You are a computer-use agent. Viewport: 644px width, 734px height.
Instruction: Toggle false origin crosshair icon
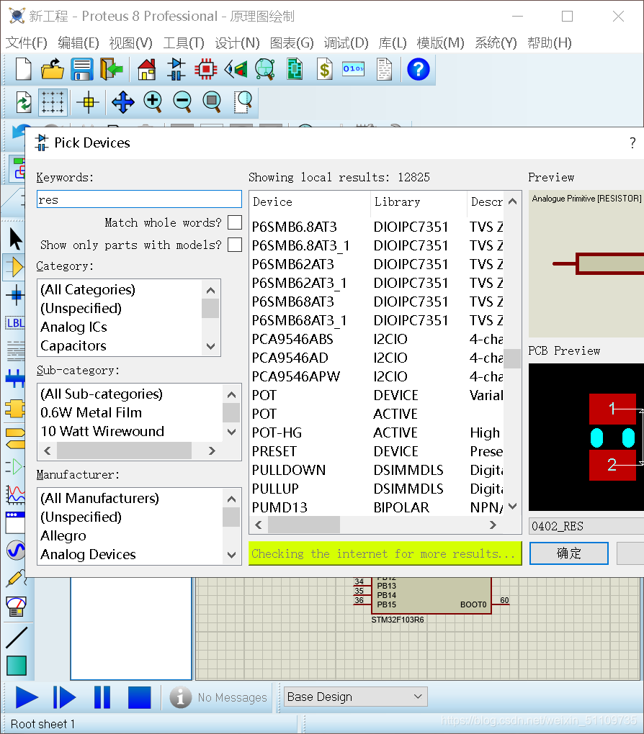pyautogui.click(x=88, y=102)
